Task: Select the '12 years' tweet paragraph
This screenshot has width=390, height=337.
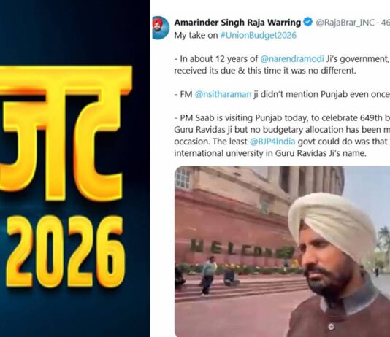Action: coord(282,65)
